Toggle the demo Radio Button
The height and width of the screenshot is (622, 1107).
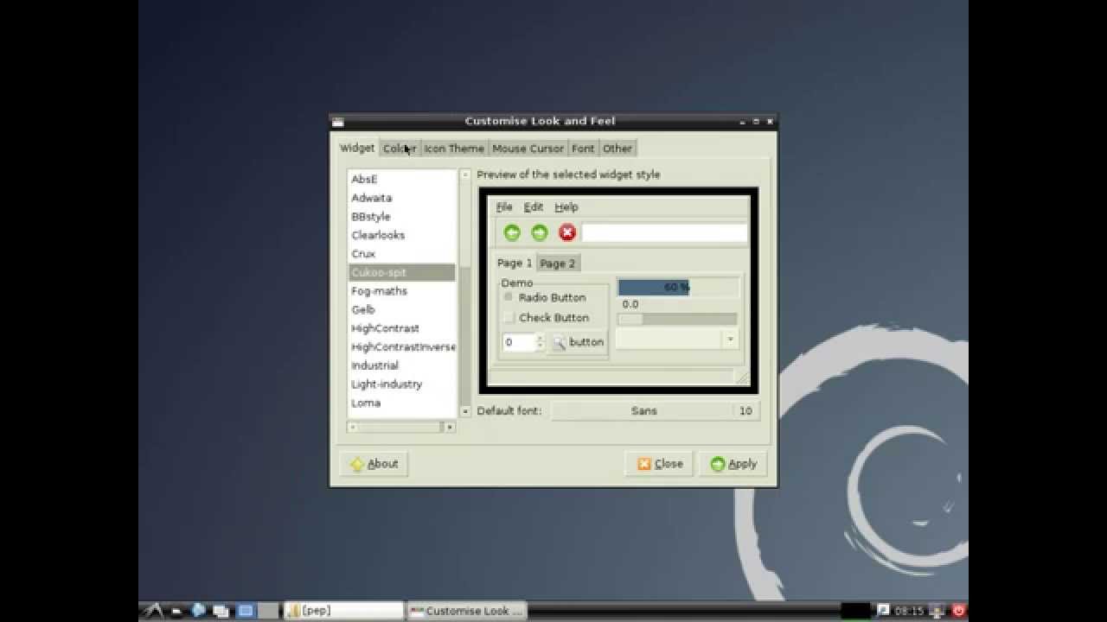[544, 297]
